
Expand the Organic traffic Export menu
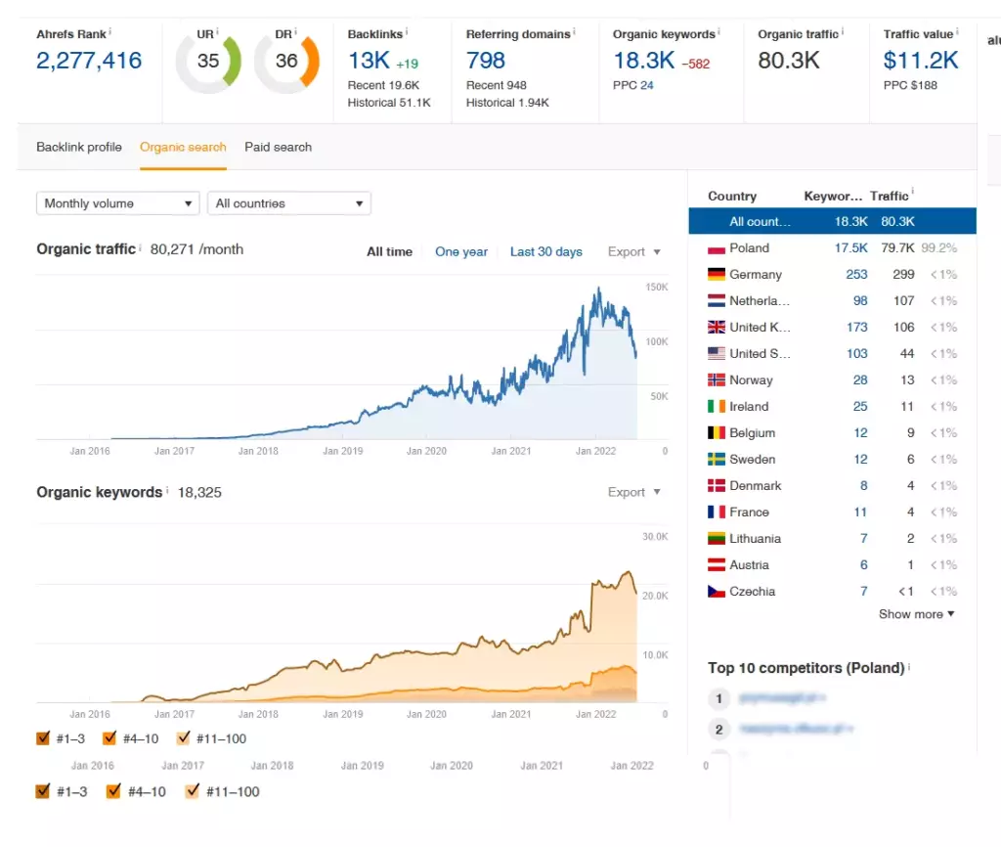633,251
